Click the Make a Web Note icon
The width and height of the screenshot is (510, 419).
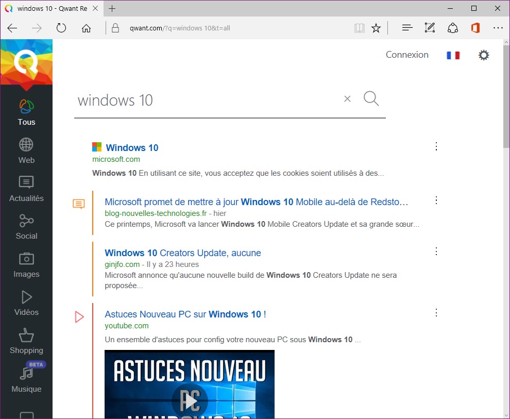430,28
